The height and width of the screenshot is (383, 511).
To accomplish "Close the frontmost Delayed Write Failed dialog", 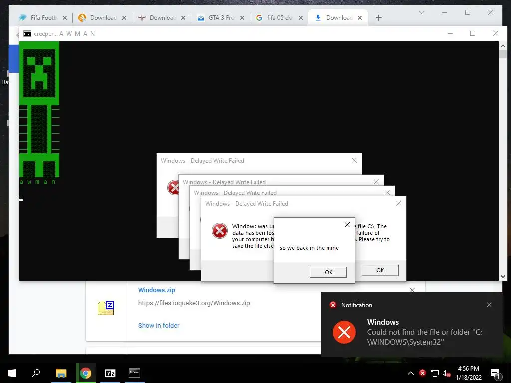I will (x=398, y=203).
